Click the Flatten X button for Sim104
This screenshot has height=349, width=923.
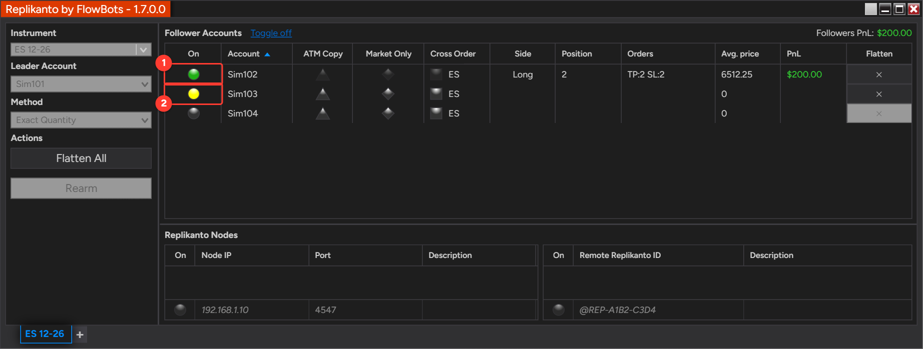coord(879,113)
